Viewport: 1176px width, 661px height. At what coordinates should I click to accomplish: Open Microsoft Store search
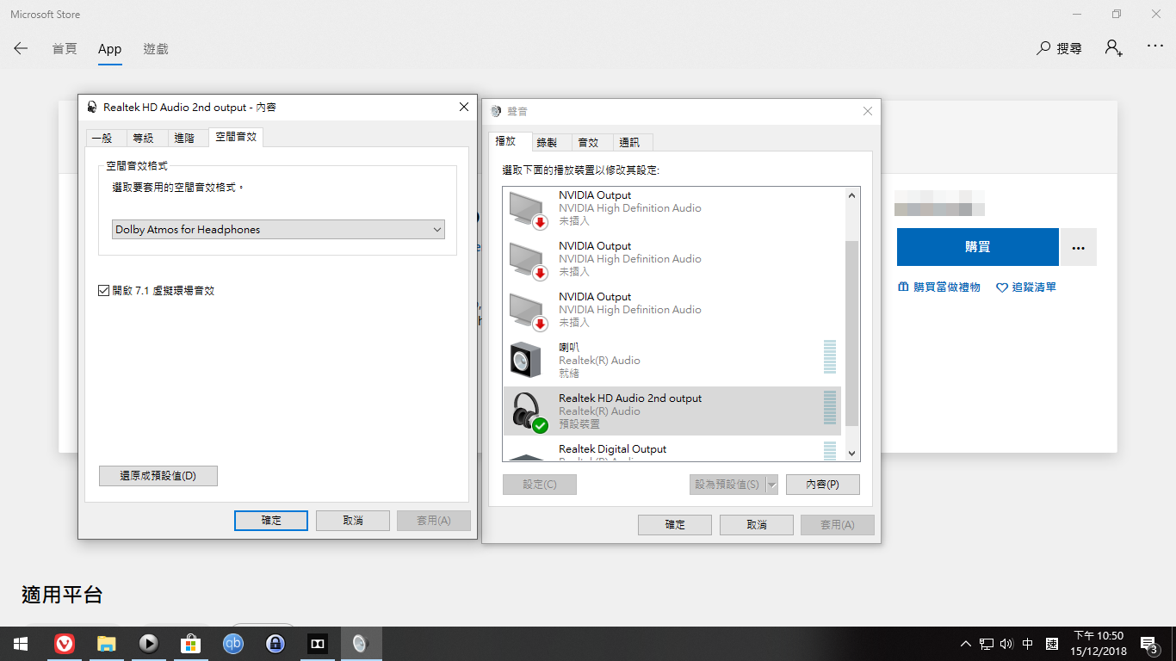[x=1059, y=48]
